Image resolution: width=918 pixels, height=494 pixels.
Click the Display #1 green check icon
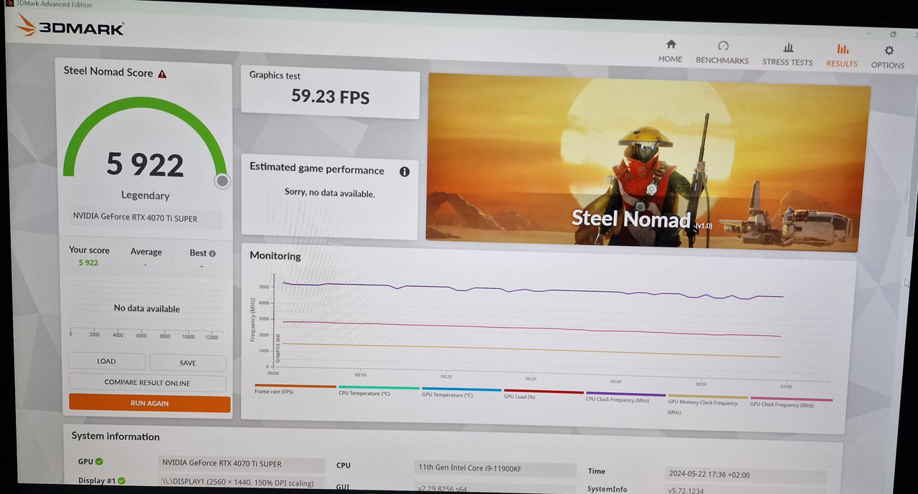coord(122,480)
